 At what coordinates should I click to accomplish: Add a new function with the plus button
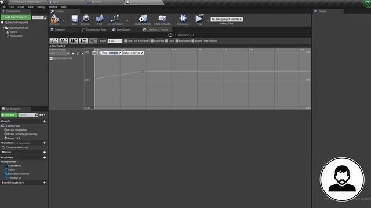pyautogui.click(x=45, y=143)
